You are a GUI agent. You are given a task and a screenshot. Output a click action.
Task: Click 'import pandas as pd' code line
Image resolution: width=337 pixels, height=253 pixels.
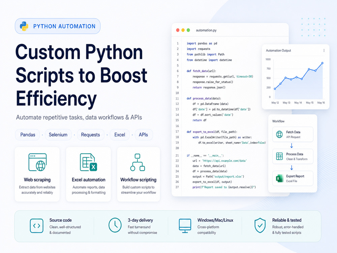(202, 44)
